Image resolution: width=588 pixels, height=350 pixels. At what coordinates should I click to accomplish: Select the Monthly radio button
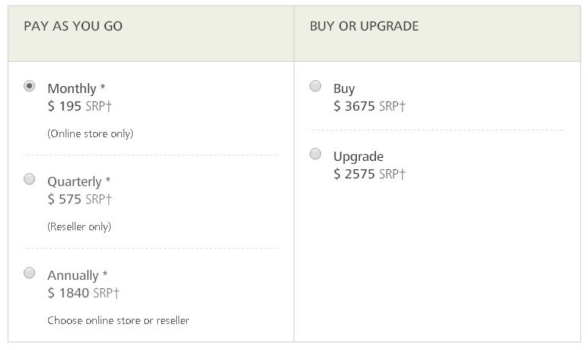(29, 86)
